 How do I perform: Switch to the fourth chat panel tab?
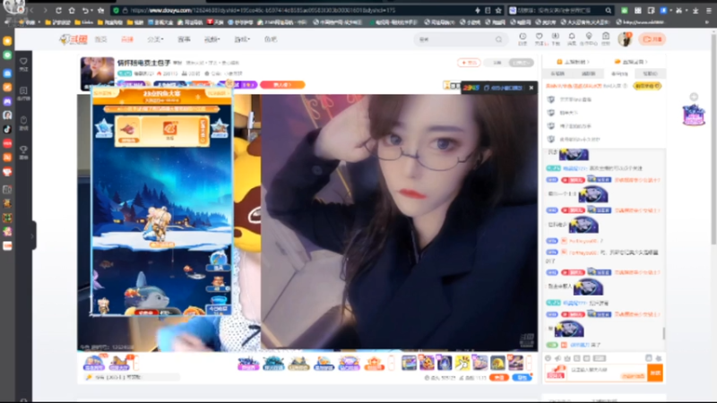[x=651, y=73]
